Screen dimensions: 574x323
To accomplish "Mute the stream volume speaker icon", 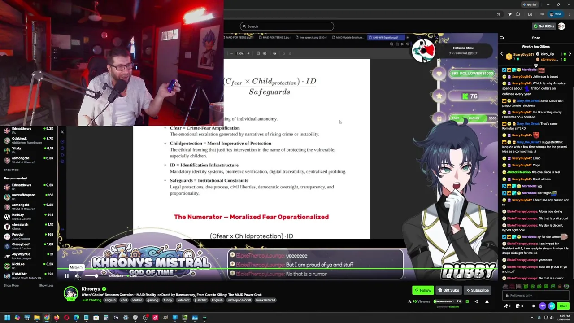I will tap(77, 276).
